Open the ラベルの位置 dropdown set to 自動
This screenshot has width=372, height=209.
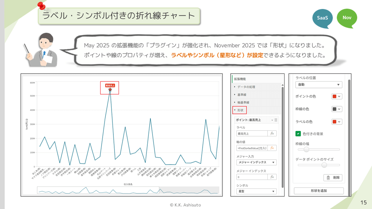pos(318,85)
